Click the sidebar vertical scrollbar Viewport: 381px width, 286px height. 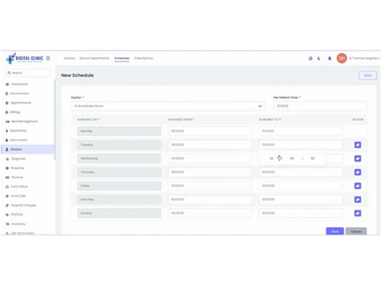[x=55, y=120]
